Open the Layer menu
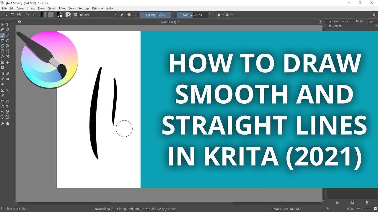Screen dimensions: 378x212 point(42,9)
